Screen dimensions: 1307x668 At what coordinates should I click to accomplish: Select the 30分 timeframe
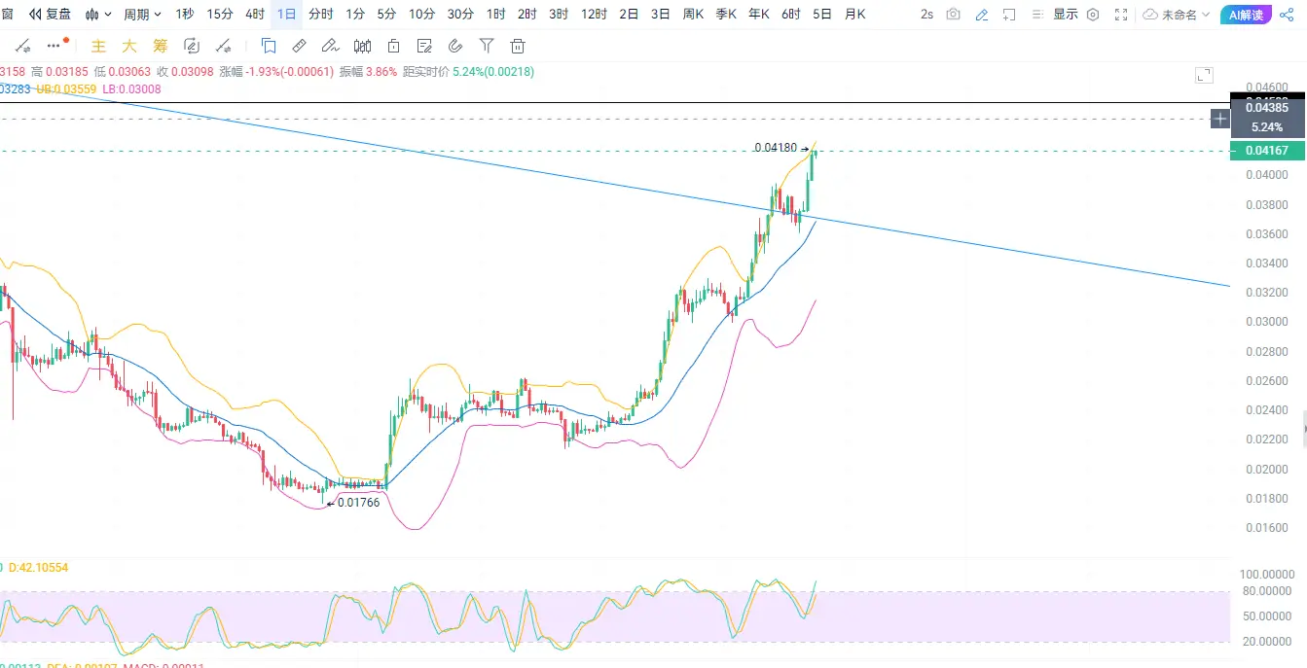[460, 15]
